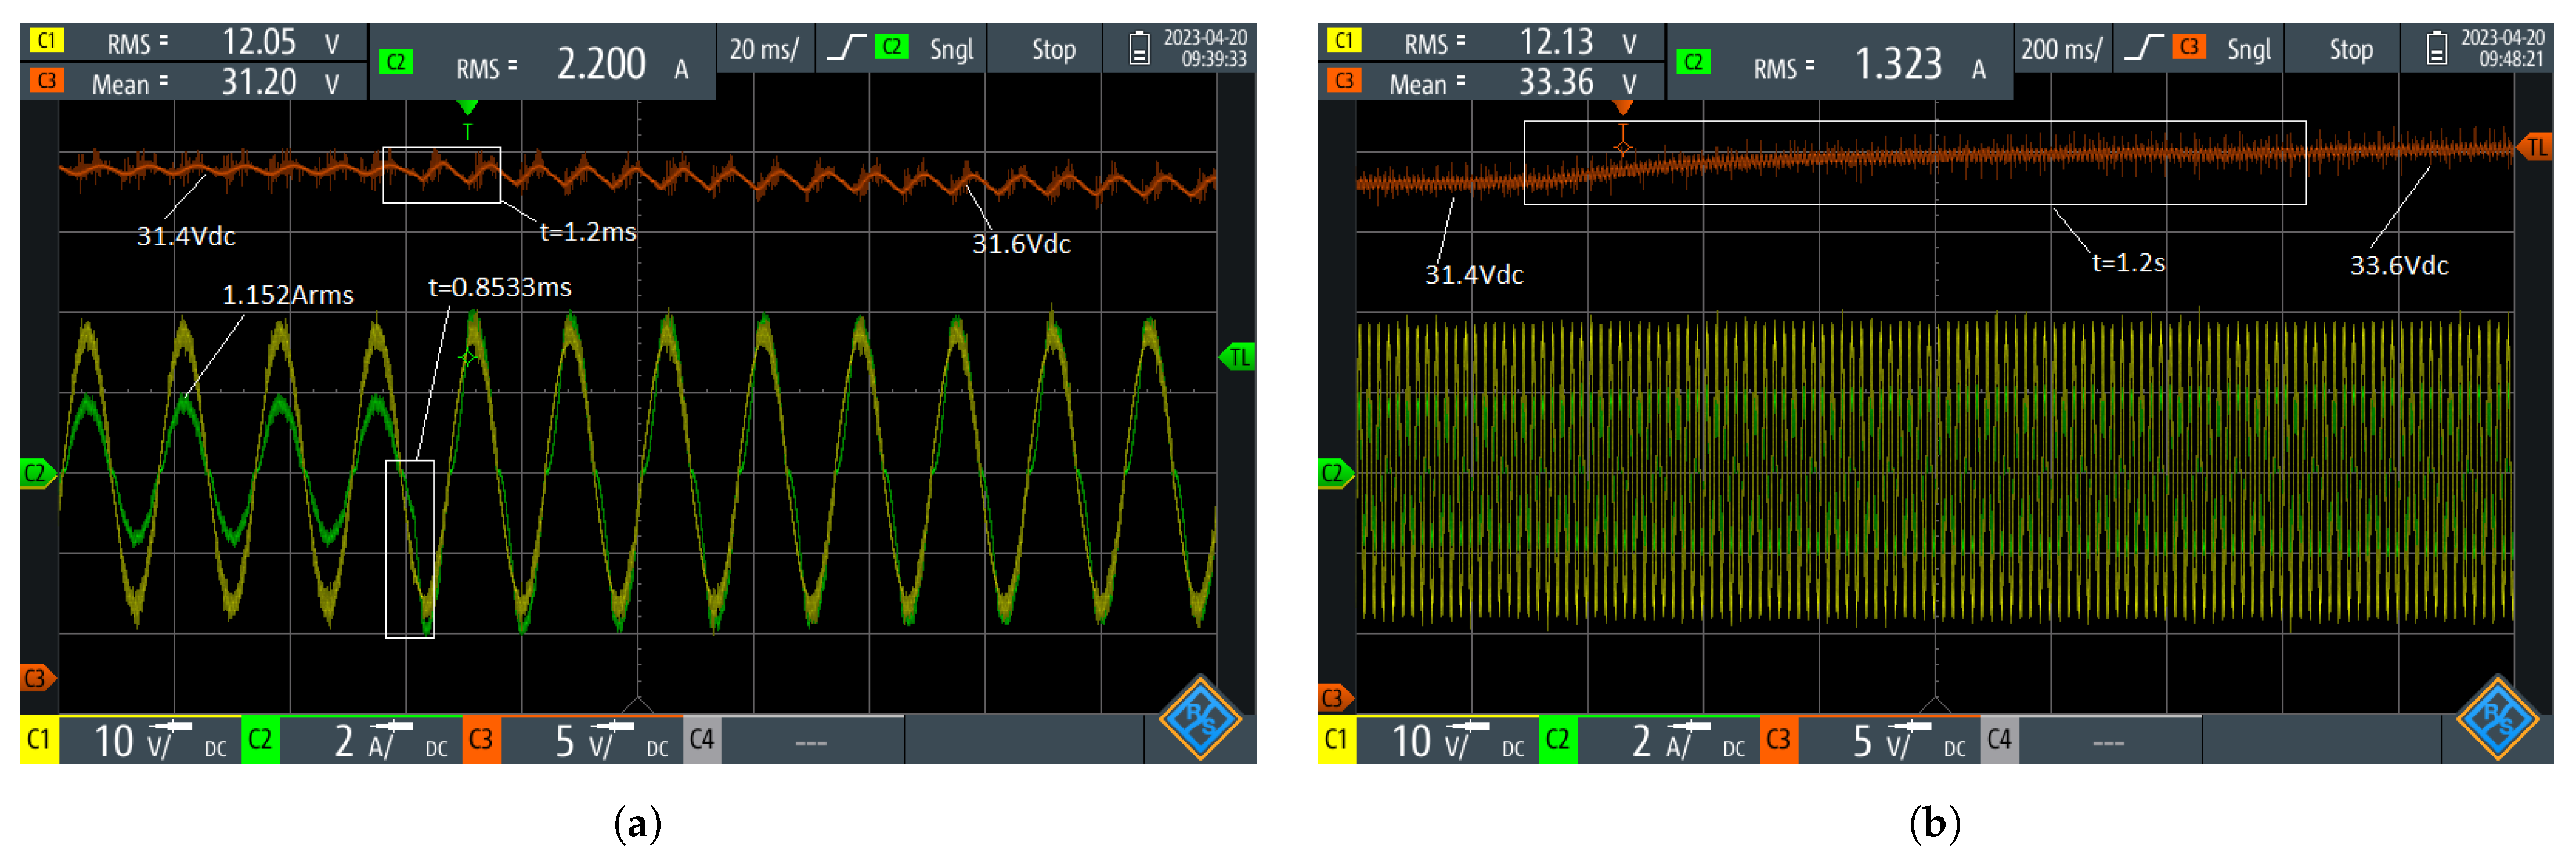Image resolution: width=2576 pixels, height=859 pixels.
Task: Click rising-edge trigger icon in left scope
Action: click(x=847, y=47)
